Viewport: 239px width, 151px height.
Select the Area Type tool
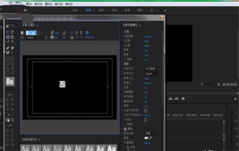[8, 37]
